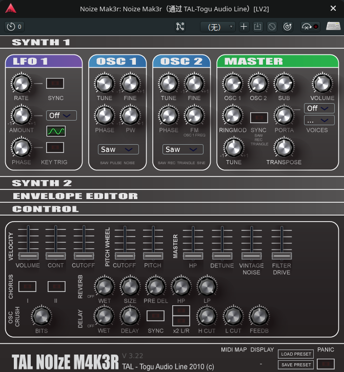Click the reset parameters power-clock icon
Screen dimensions: 344x372
coord(288,27)
